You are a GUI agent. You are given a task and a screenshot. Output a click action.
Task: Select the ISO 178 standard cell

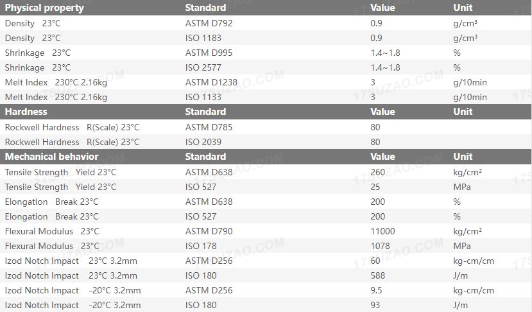[x=201, y=246]
